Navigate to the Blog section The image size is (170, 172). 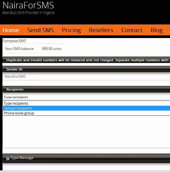pos(157,30)
